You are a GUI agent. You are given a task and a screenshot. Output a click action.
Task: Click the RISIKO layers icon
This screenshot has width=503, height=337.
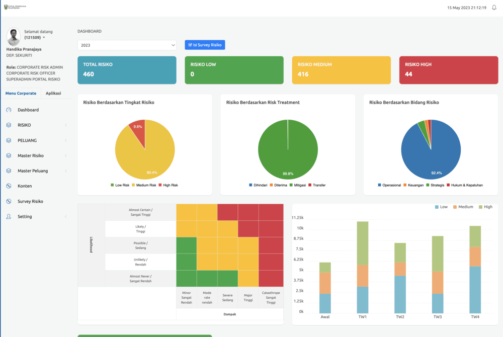pyautogui.click(x=9, y=125)
